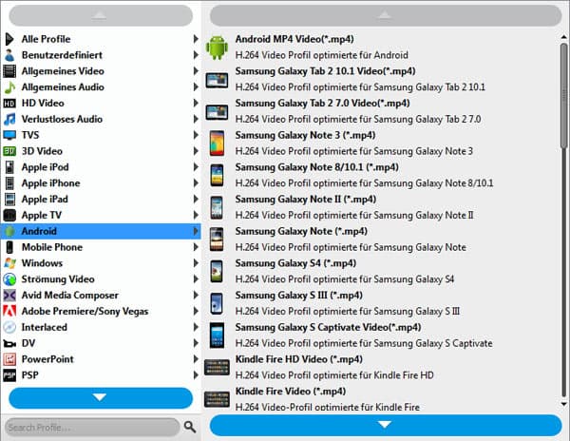Select the Apple TV category
Image resolution: width=570 pixels, height=441 pixels.
pos(101,215)
